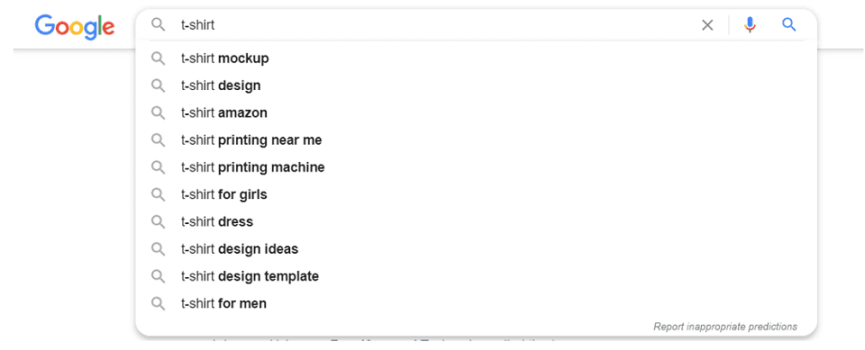Choose t-shirt design template suggestion
This screenshot has width=865, height=350.
pyautogui.click(x=476, y=276)
